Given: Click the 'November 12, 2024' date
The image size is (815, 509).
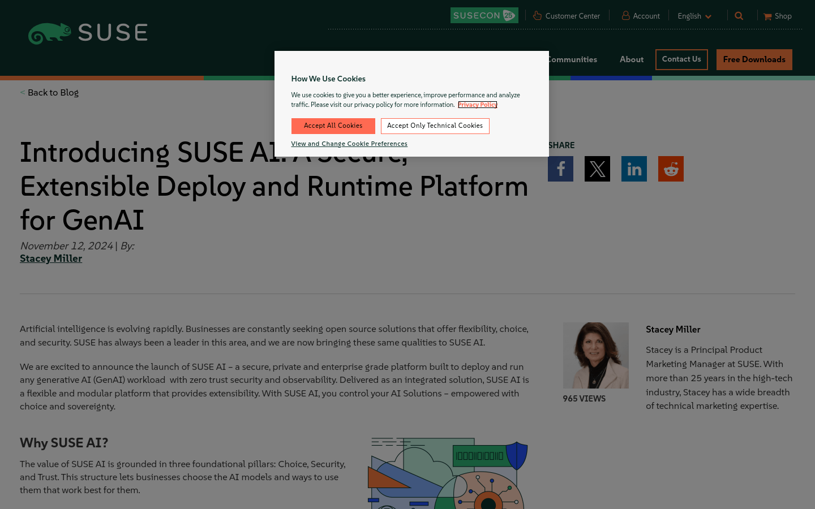Looking at the screenshot, I should (66, 246).
